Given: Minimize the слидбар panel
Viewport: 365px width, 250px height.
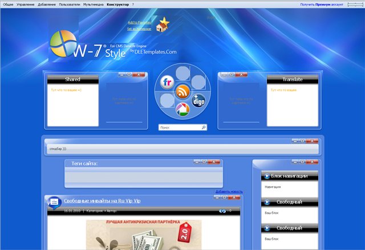Looking at the screenshot, I should point(295,141).
